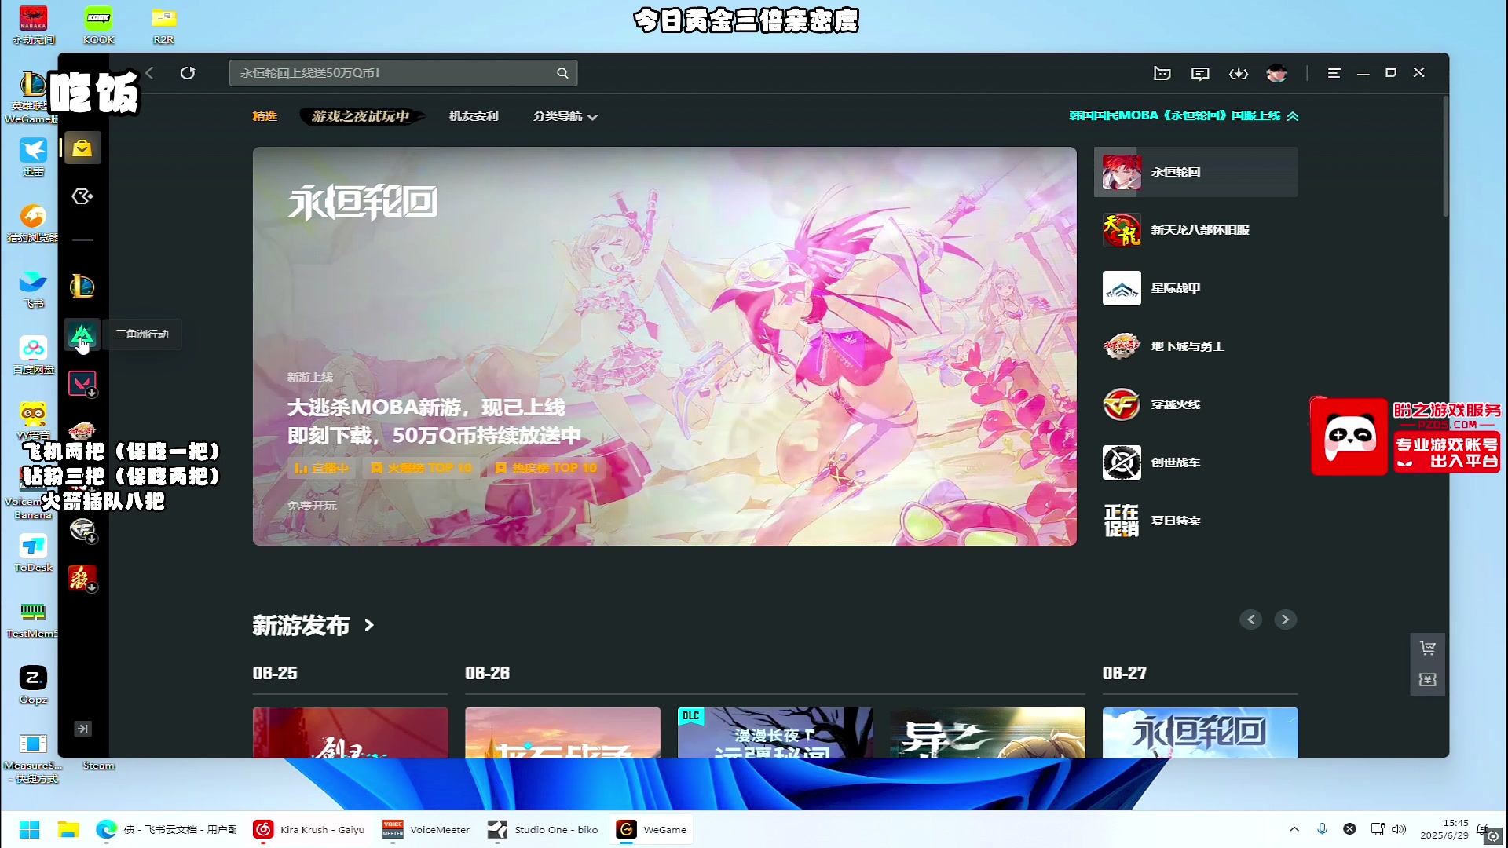Click the microphone tray icon
This screenshot has height=848, width=1508.
coord(1323,829)
